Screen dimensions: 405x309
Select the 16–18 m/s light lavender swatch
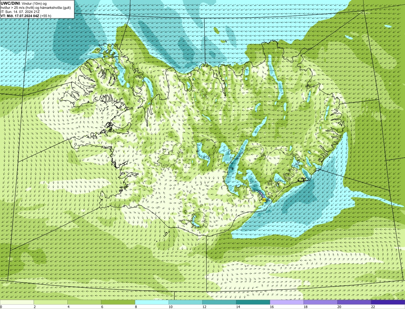[x=287, y=302]
